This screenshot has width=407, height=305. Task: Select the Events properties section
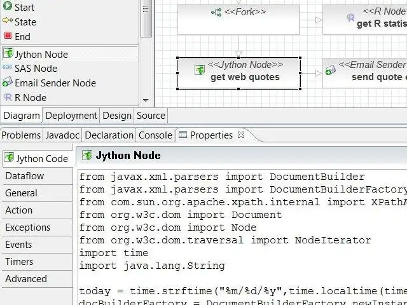[x=37, y=244]
